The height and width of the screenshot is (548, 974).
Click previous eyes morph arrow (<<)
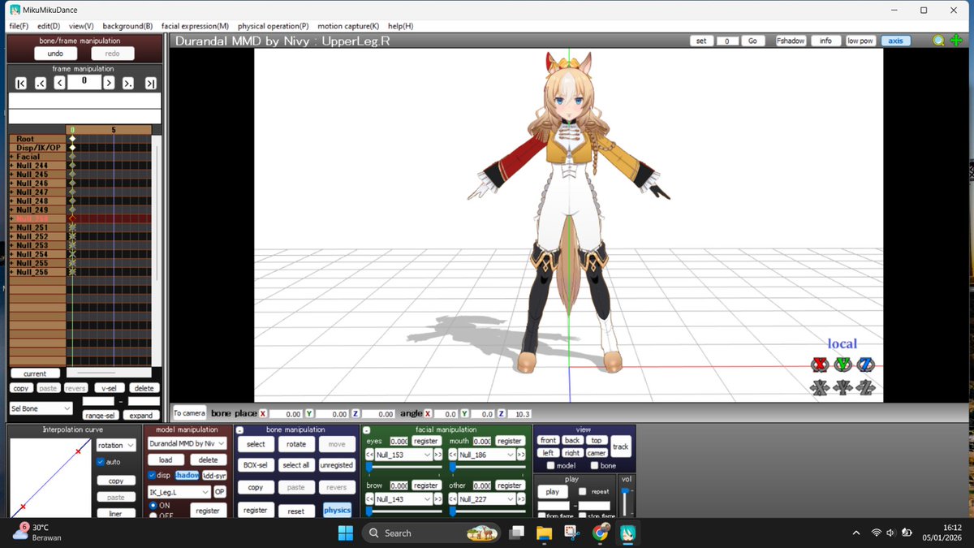369,455
